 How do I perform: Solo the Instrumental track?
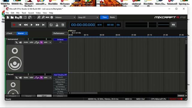click(31, 42)
